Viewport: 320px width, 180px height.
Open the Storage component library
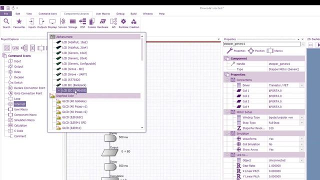coord(72,23)
